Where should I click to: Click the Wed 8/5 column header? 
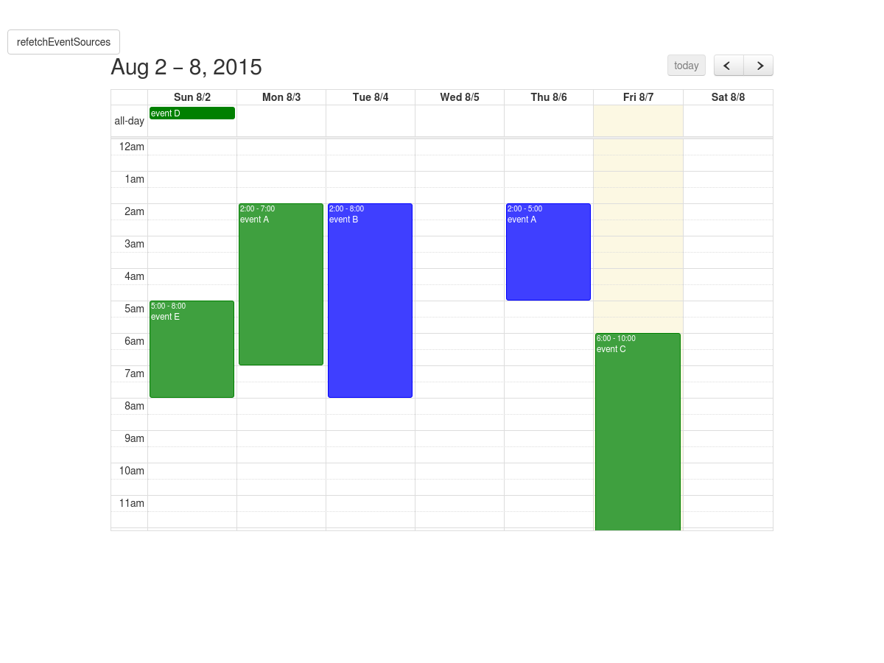tap(460, 97)
